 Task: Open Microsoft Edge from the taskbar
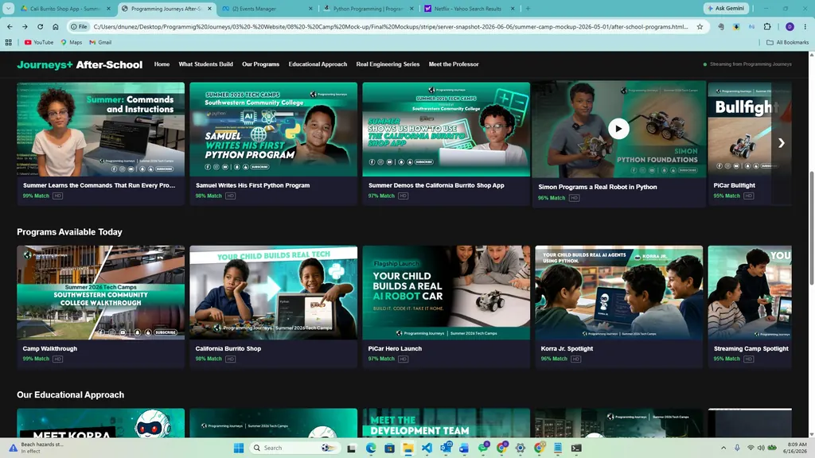[x=371, y=448]
